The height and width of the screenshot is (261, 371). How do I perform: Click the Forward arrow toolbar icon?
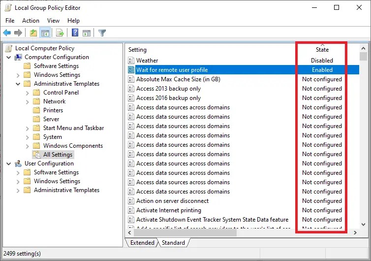(x=18, y=33)
